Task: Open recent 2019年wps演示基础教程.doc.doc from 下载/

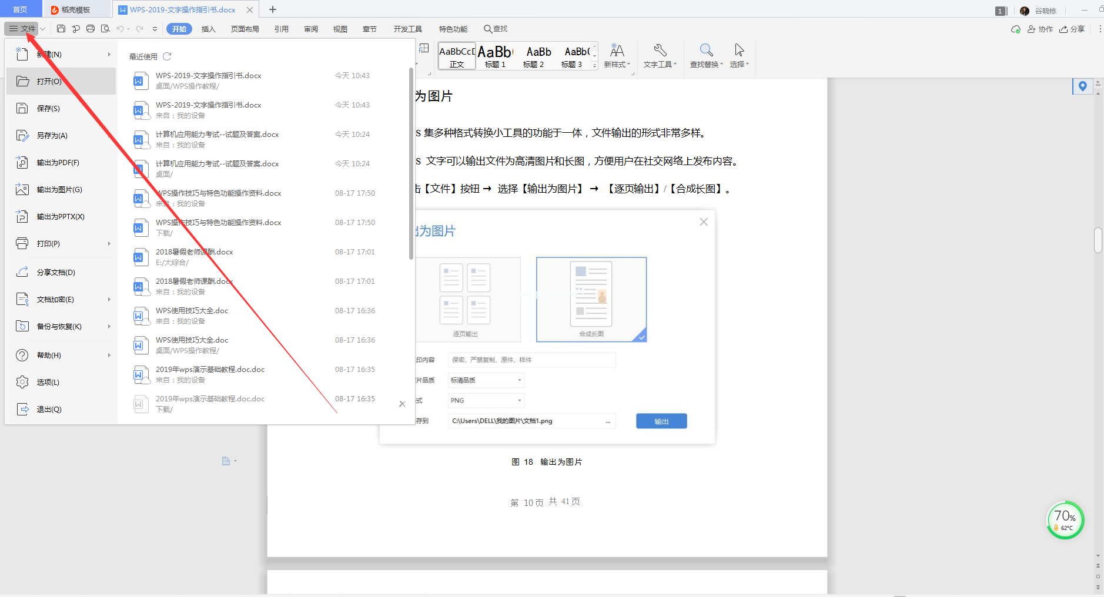Action: coord(265,404)
